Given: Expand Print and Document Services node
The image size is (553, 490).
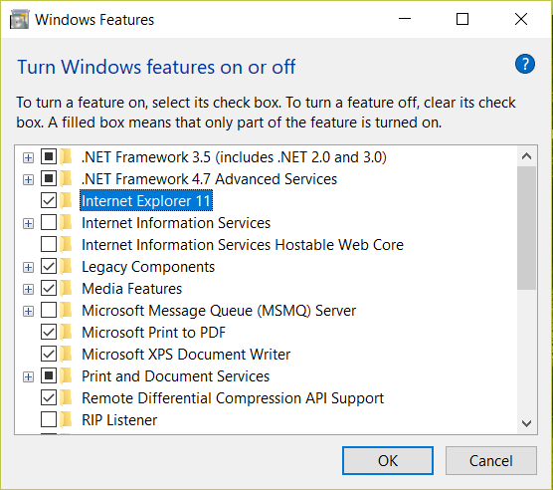Looking at the screenshot, I should coord(28,376).
